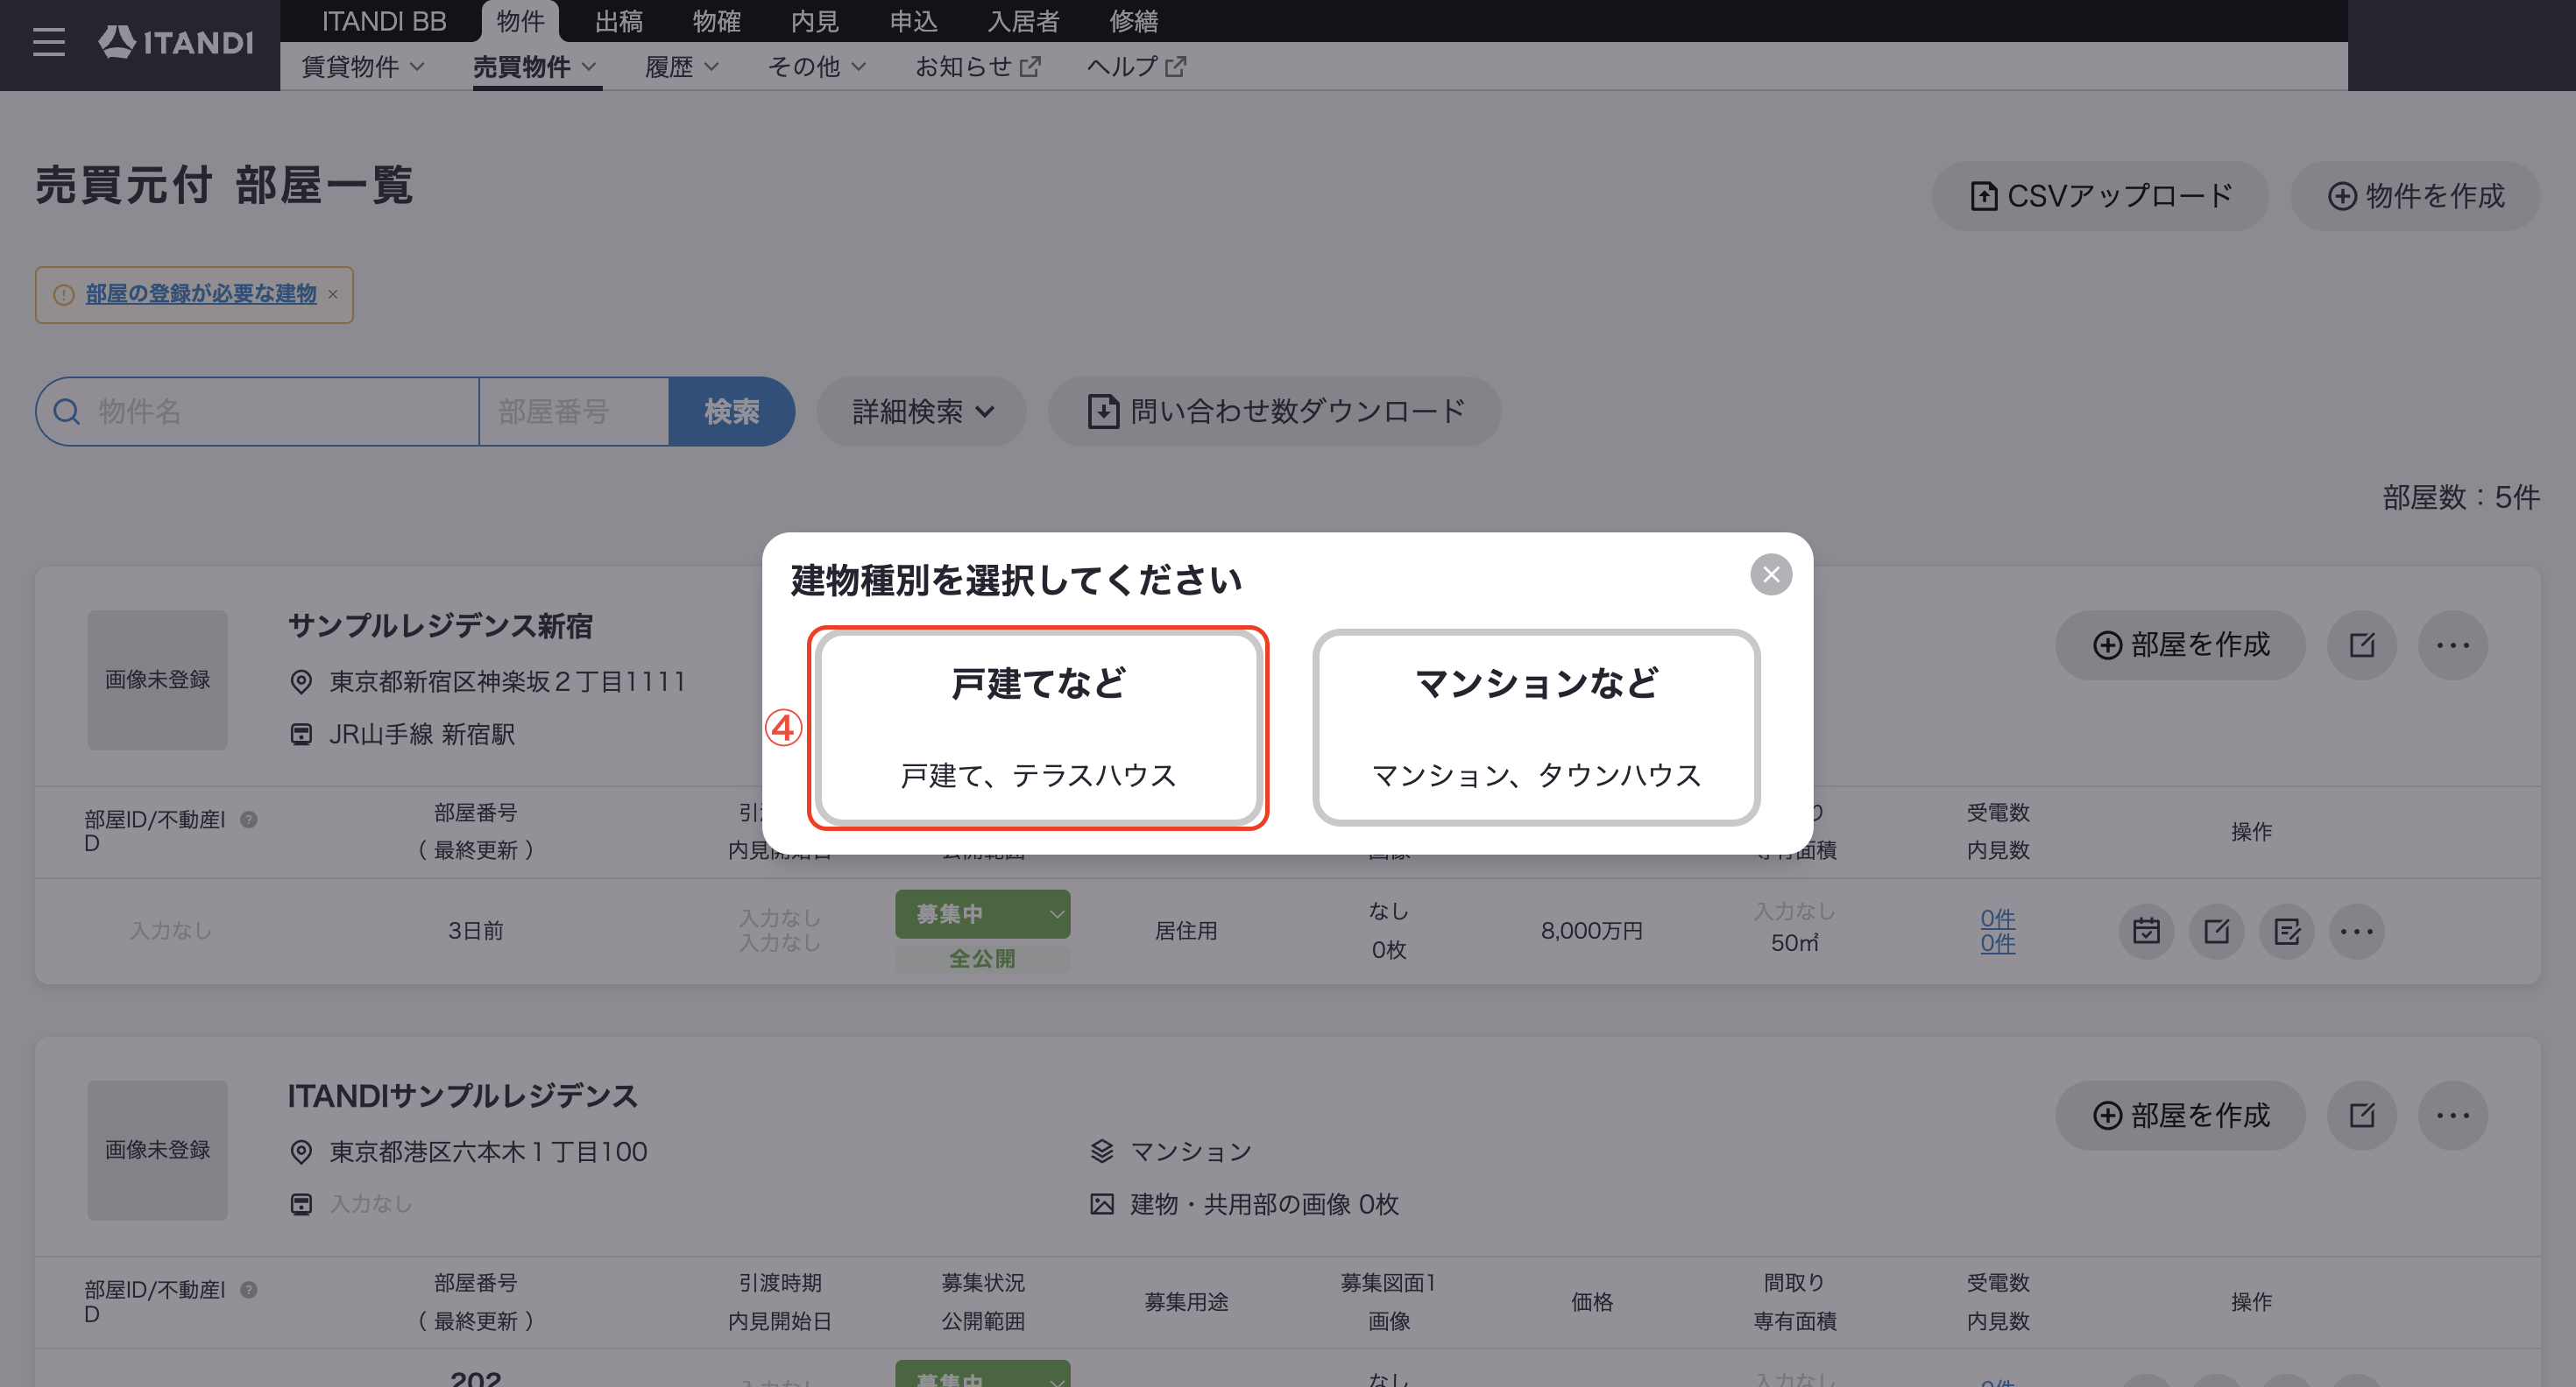The image size is (2576, 1387).
Task: Switch to the 入居者 tab
Action: point(1023,21)
